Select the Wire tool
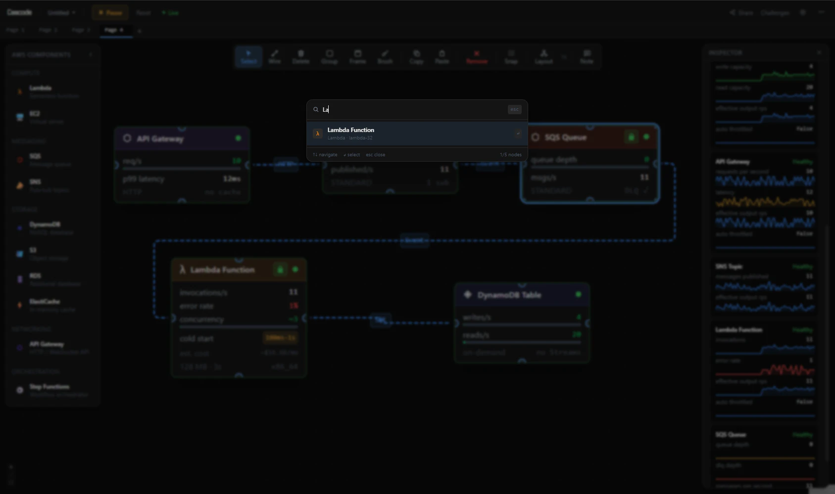The height and width of the screenshot is (494, 835). coord(275,56)
